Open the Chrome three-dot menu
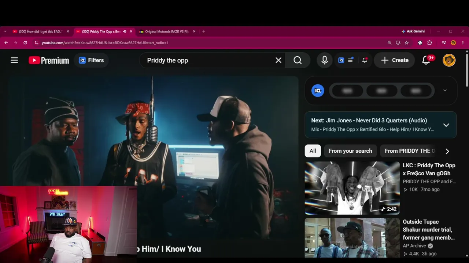This screenshot has height=263, width=469. [x=463, y=43]
